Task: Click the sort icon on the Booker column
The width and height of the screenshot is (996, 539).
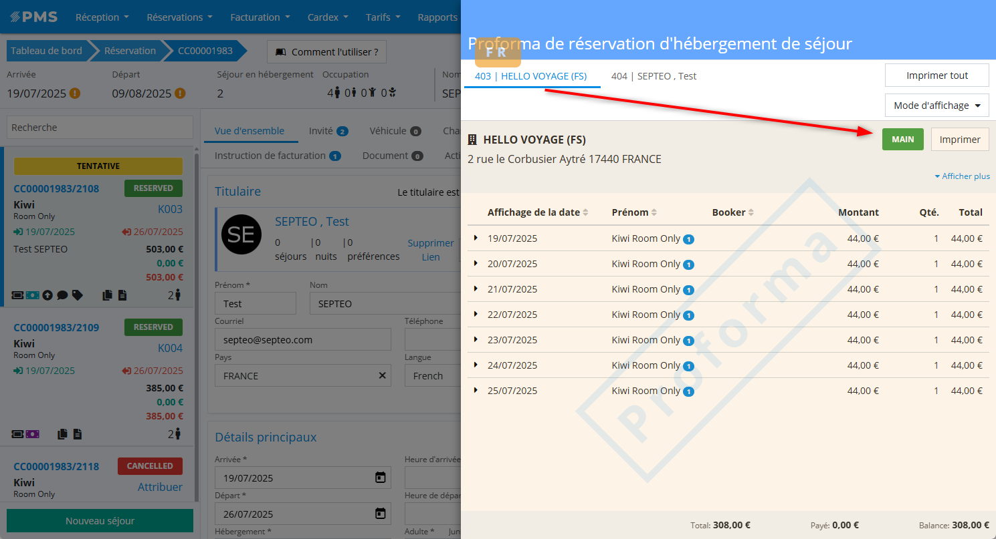Action: point(751,212)
